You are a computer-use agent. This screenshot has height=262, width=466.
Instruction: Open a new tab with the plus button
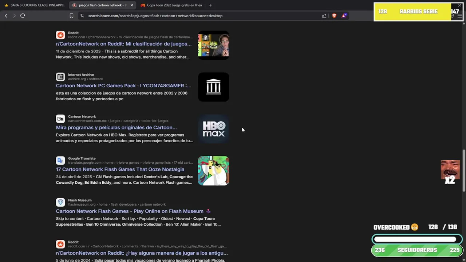(x=210, y=5)
